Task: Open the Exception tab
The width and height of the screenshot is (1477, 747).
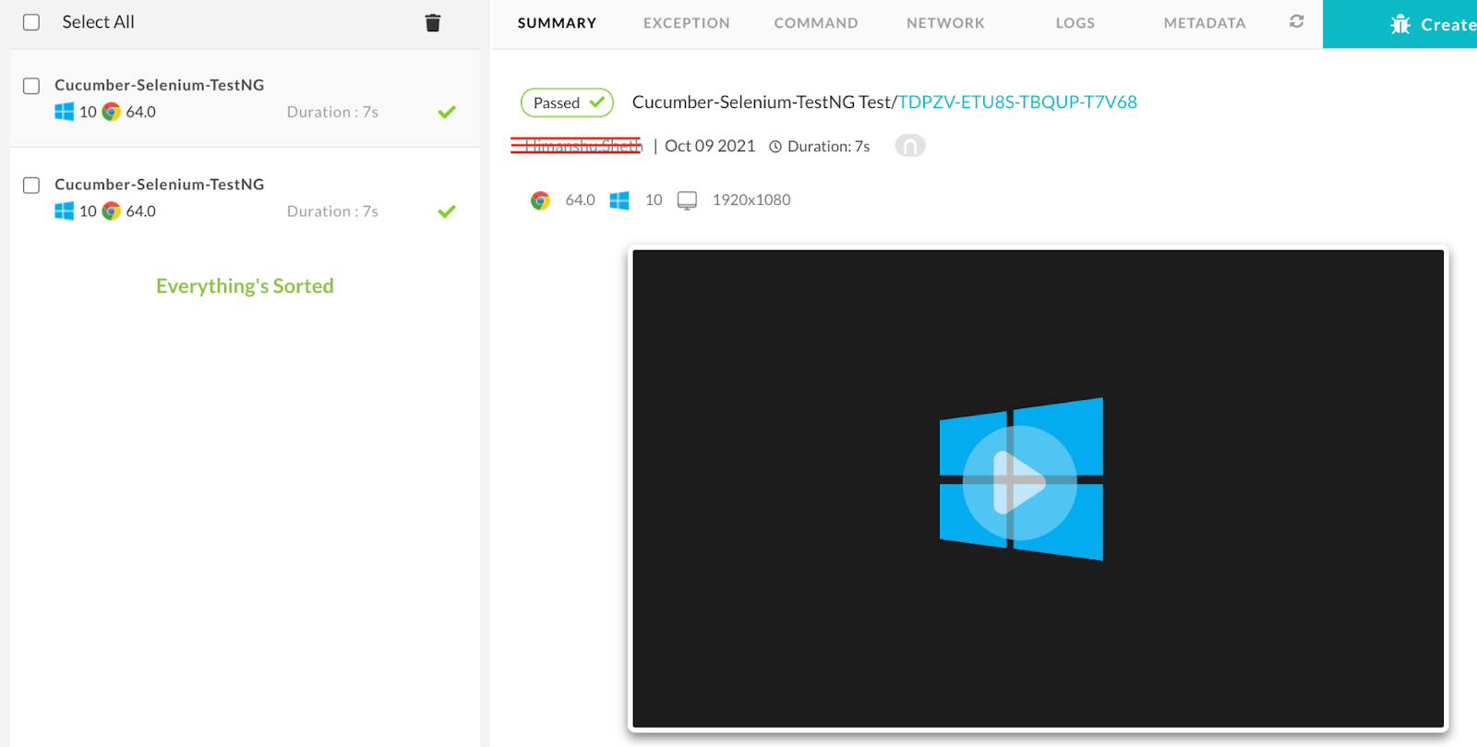Action: [687, 23]
